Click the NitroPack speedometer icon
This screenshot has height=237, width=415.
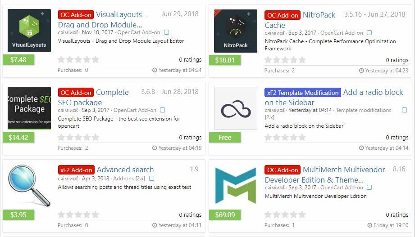pos(236,31)
